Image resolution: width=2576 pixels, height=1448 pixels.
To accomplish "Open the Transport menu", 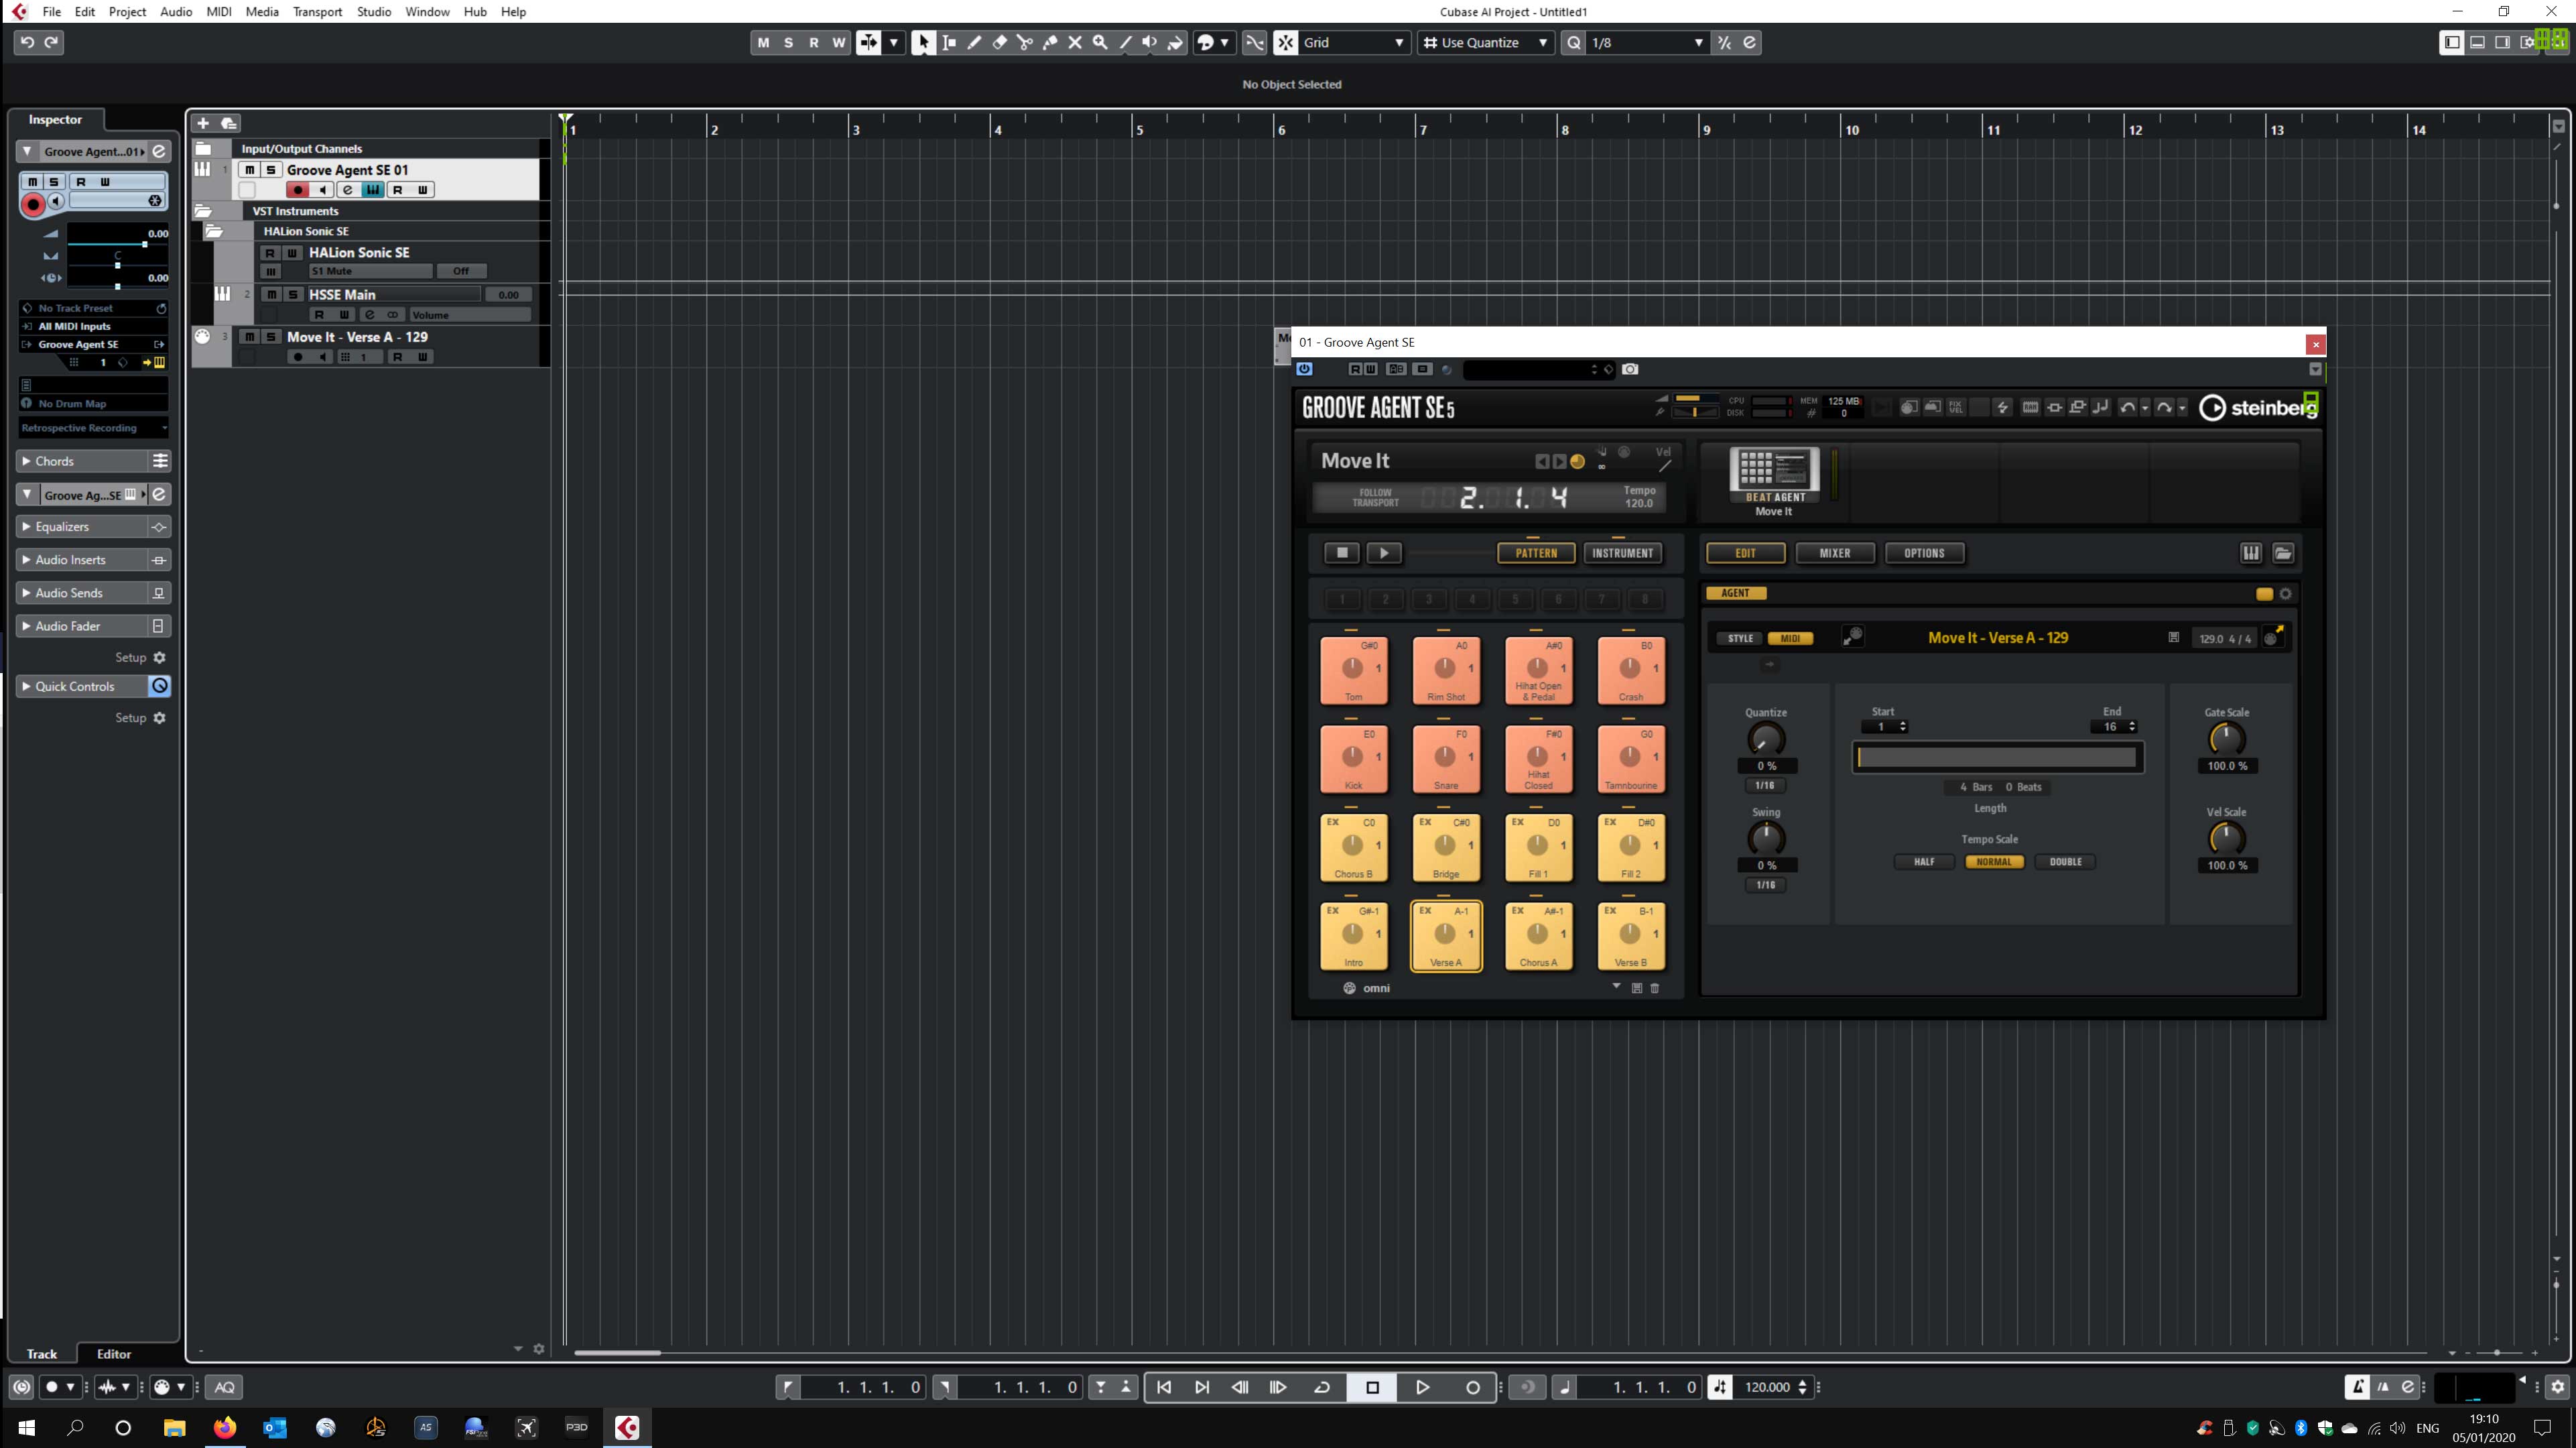I will point(317,11).
